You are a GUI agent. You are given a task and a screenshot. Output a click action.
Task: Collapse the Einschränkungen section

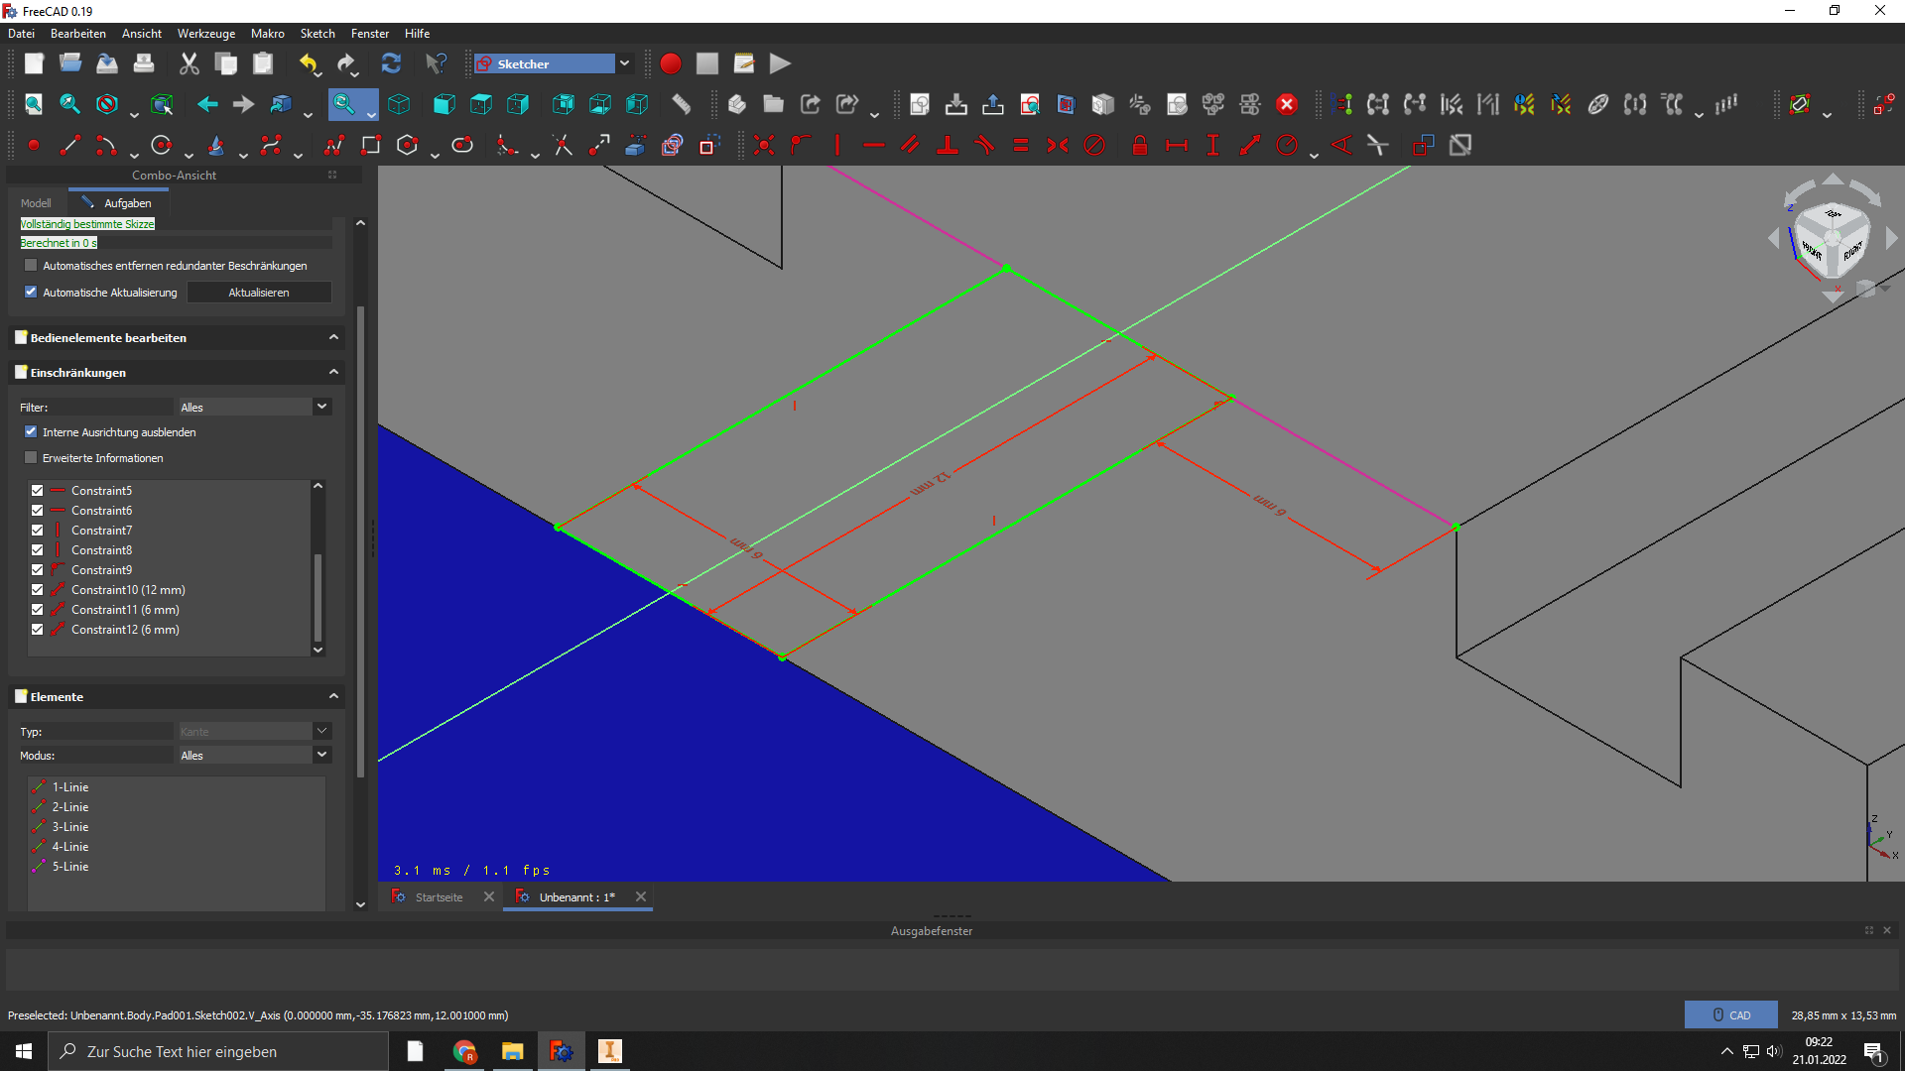[333, 372]
